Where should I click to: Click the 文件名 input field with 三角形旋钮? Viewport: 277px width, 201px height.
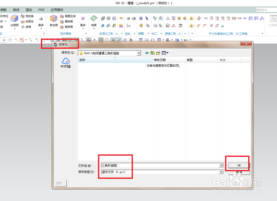(160, 165)
